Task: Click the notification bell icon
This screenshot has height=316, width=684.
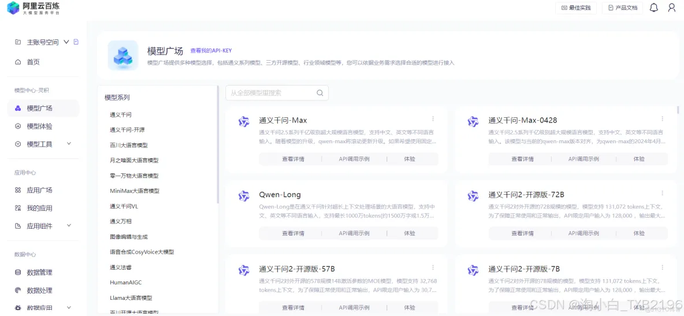Action: (653, 8)
